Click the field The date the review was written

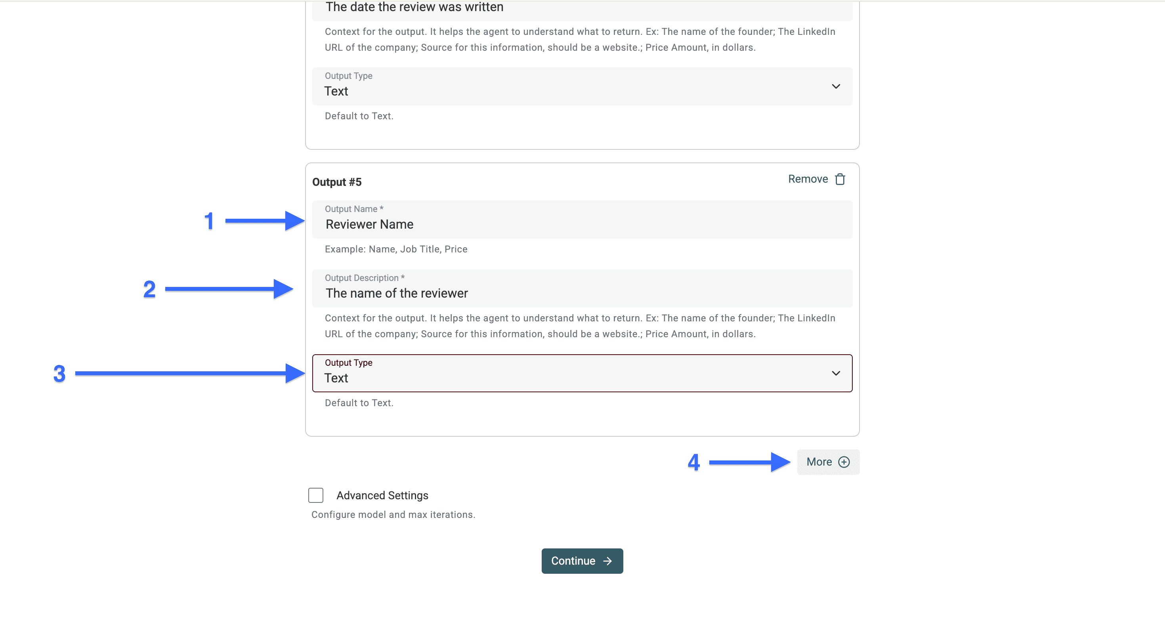point(582,7)
